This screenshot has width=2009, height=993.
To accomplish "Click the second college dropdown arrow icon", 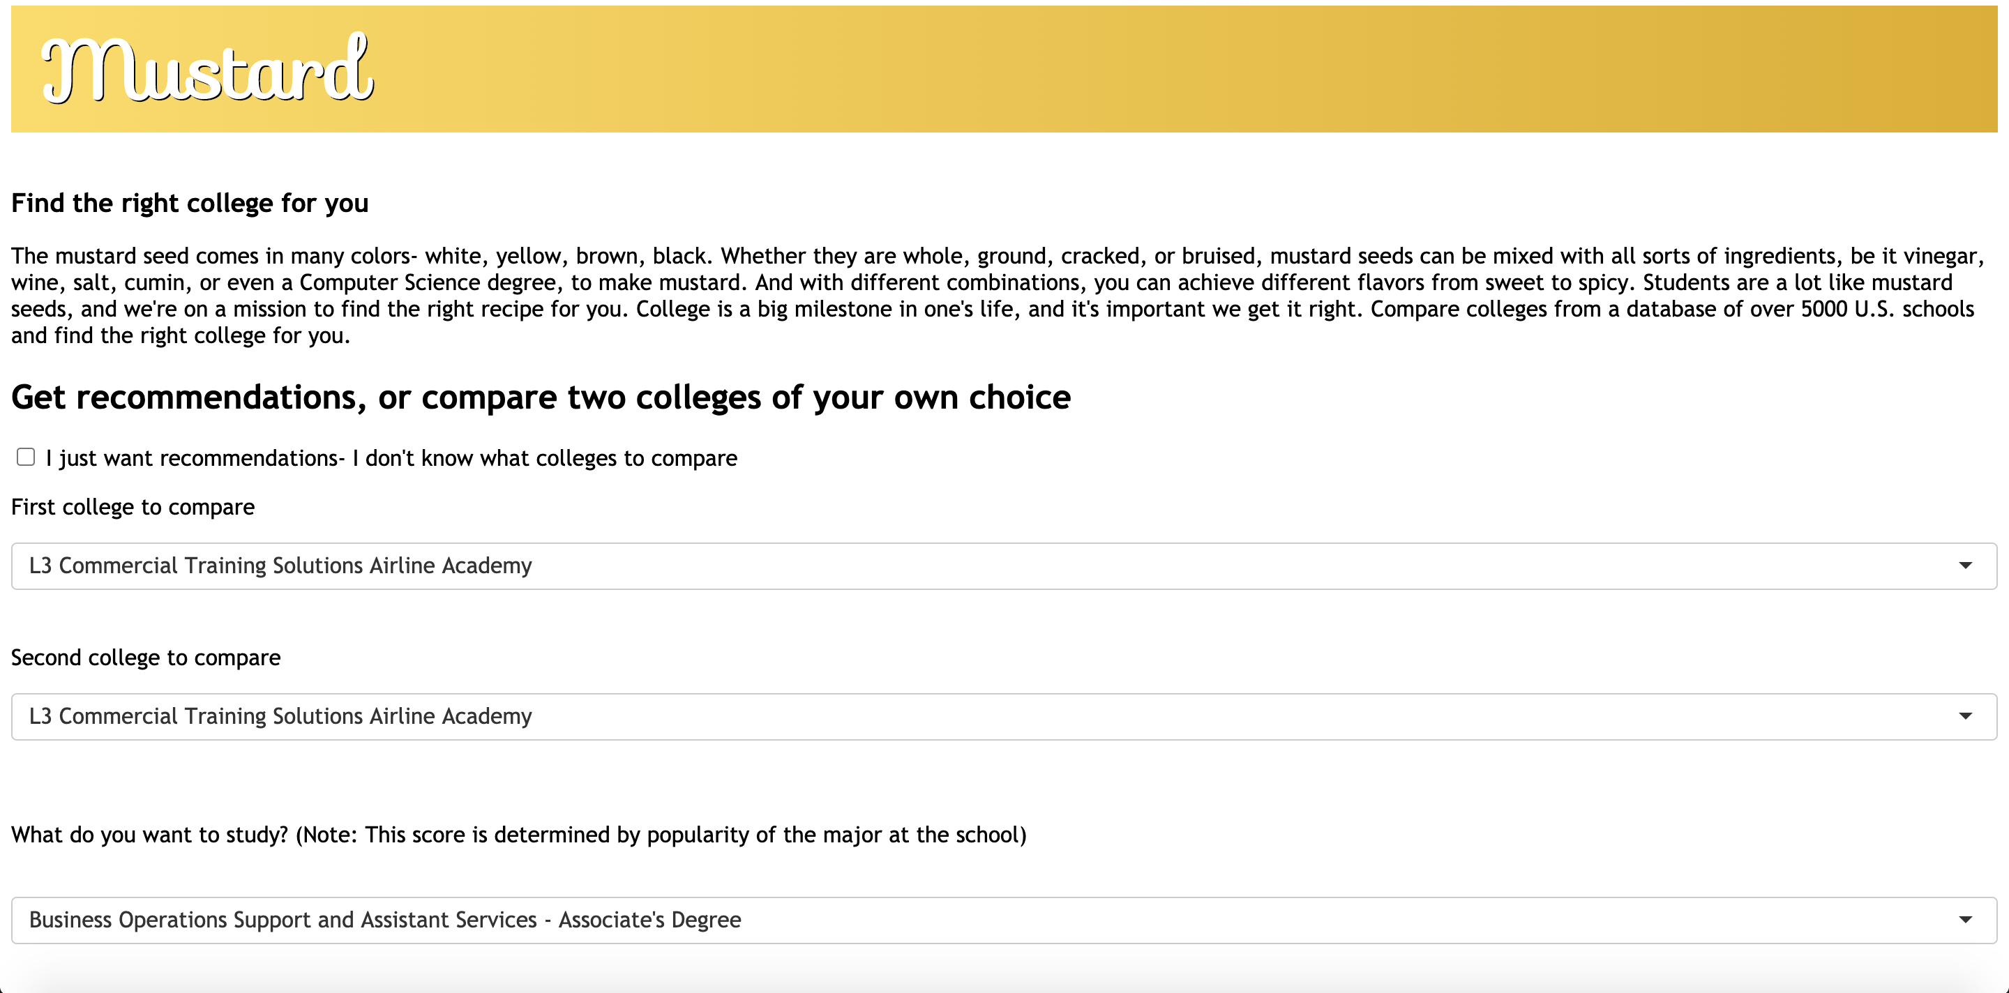I will (1964, 716).
